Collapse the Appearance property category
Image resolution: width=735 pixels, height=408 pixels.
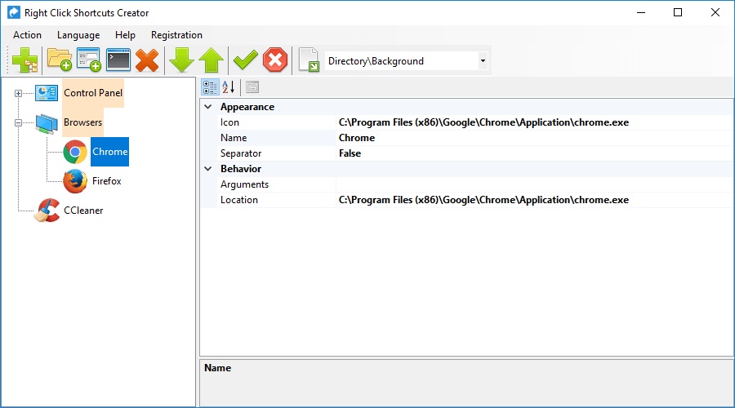click(x=208, y=107)
